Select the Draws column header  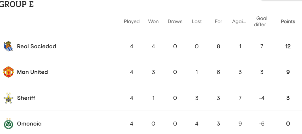click(x=175, y=21)
